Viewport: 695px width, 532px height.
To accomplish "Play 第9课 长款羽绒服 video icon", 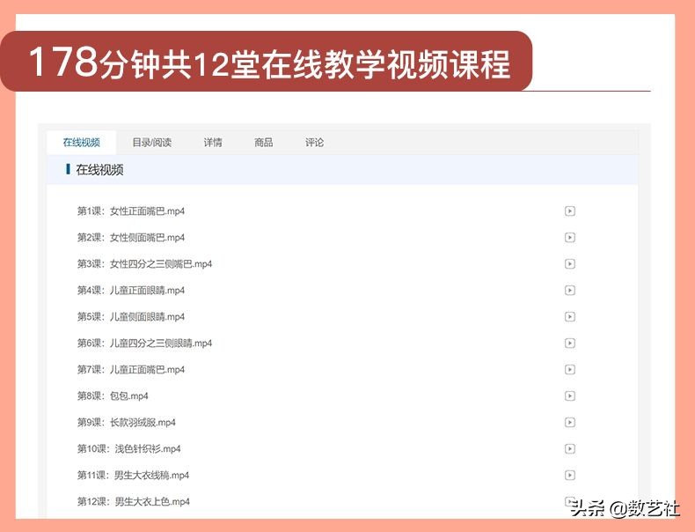I will coord(570,423).
